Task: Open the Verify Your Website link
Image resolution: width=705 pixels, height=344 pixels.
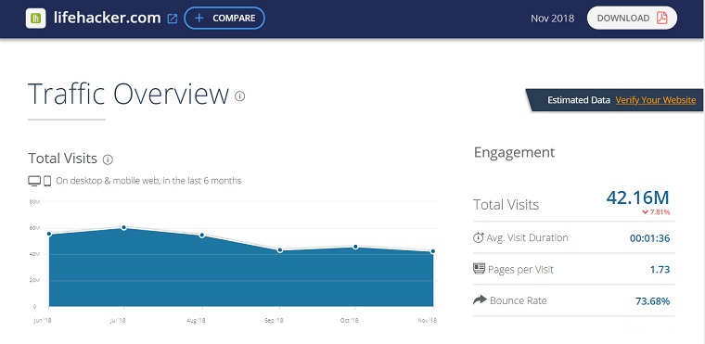Action: [656, 100]
